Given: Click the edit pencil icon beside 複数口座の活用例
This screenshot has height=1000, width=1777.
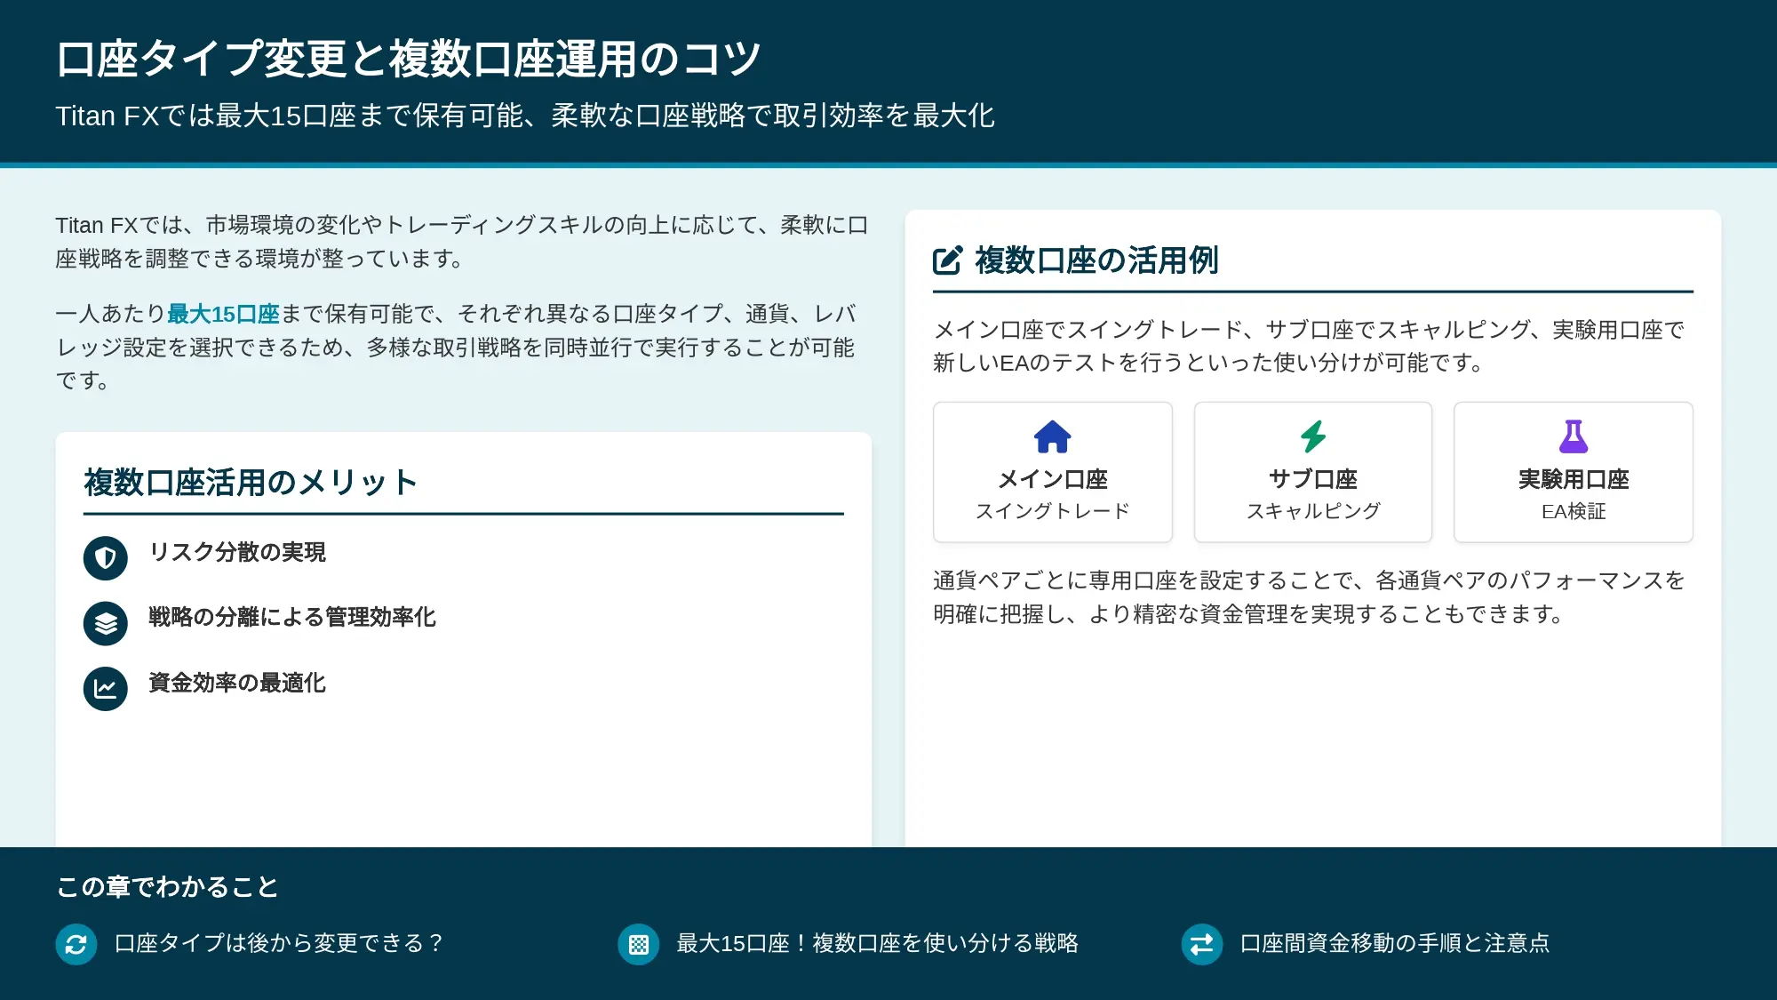Looking at the screenshot, I should (x=947, y=260).
